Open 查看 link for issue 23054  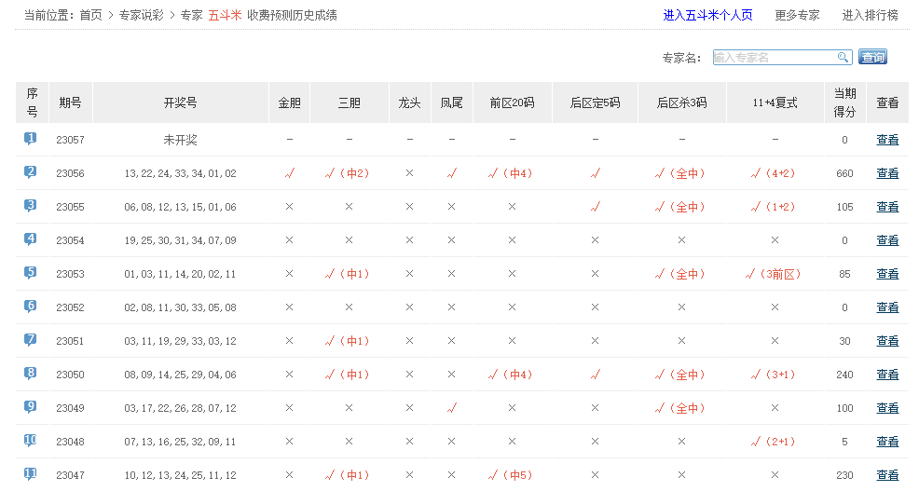(x=887, y=240)
